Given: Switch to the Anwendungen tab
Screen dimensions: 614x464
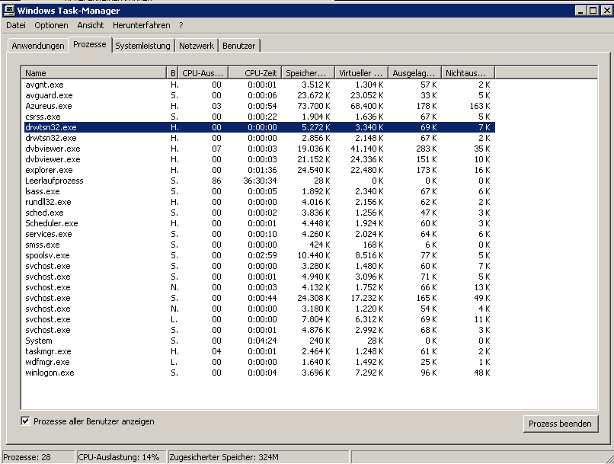Looking at the screenshot, I should pos(38,46).
